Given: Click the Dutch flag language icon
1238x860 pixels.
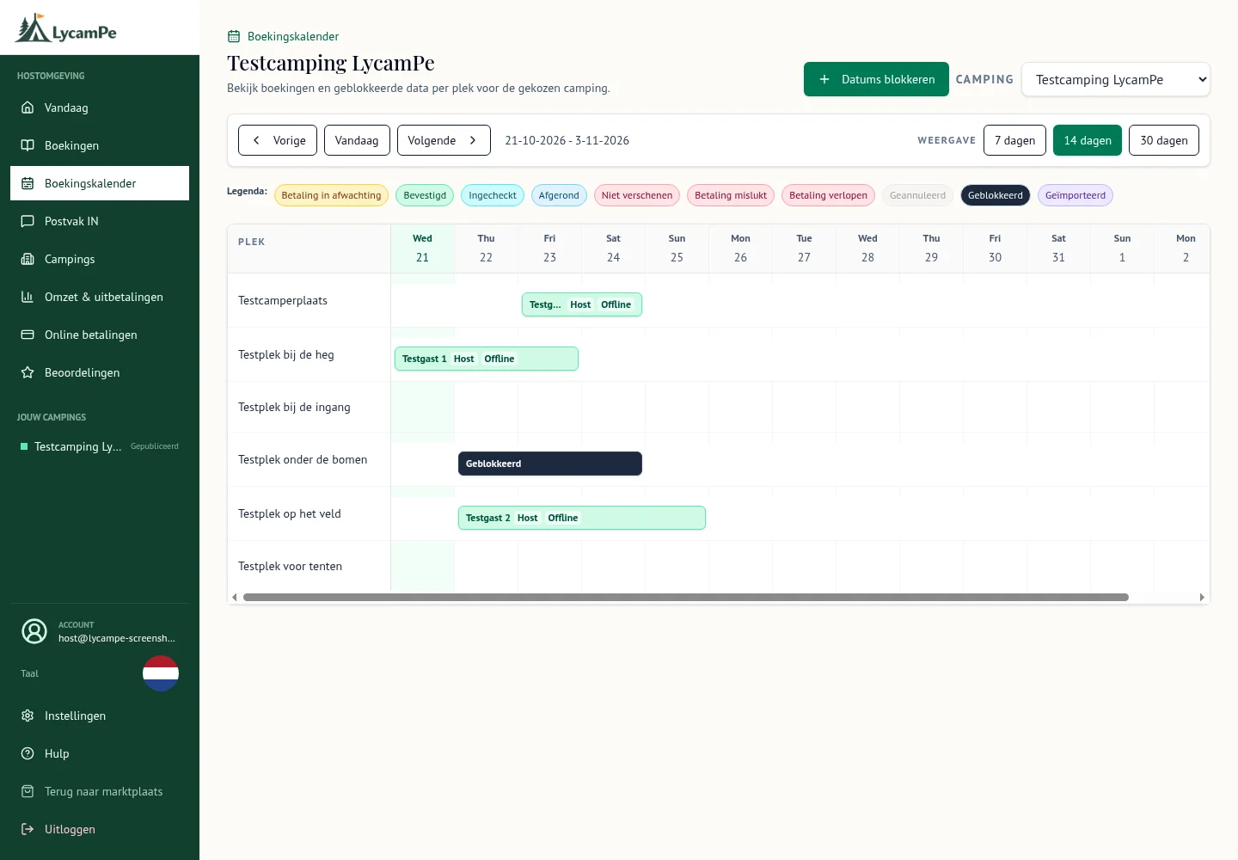Looking at the screenshot, I should click(161, 673).
